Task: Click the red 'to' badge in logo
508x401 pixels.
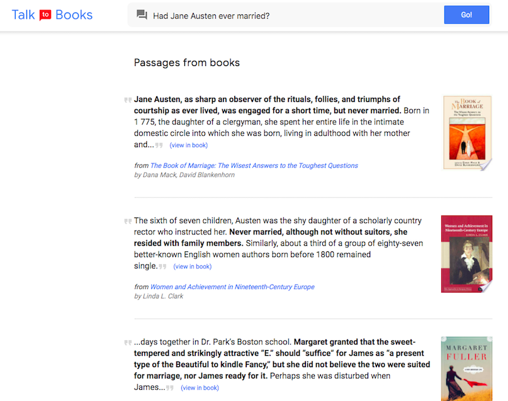Action: click(45, 15)
